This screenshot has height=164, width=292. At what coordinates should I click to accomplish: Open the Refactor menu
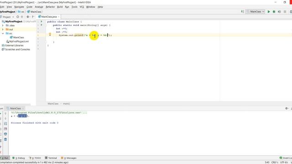[50, 7]
